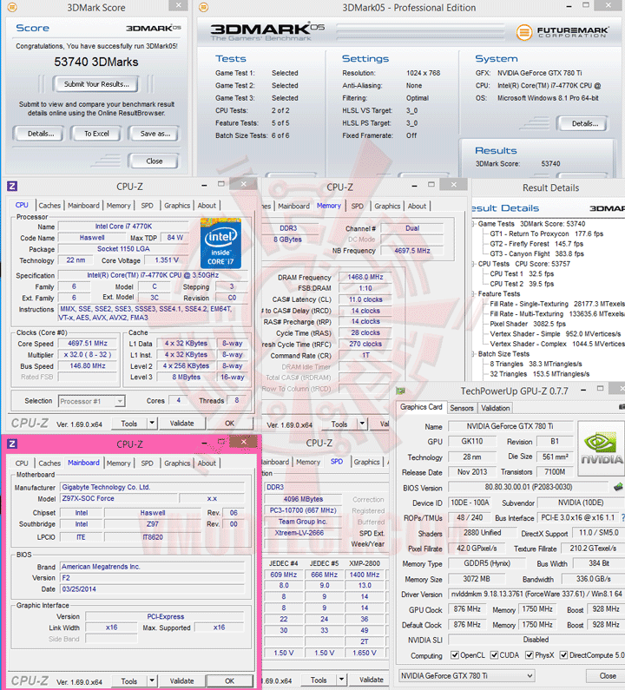Toggle the DirectCompute 5.0 checkbox

click(563, 655)
